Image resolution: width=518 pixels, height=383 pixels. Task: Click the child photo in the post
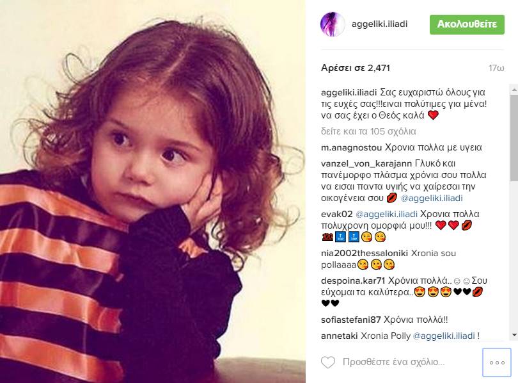click(x=153, y=191)
